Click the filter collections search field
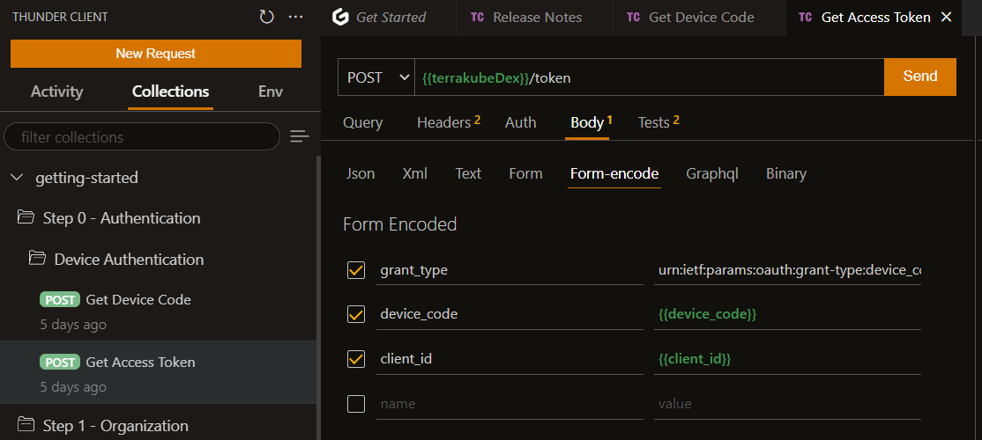Image resolution: width=982 pixels, height=440 pixels. (x=141, y=137)
